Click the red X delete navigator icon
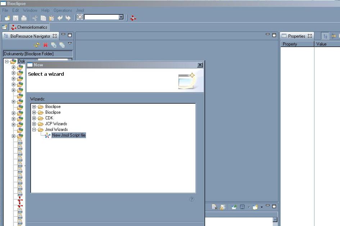Screen dimensions: 340x226 pos(45,45)
